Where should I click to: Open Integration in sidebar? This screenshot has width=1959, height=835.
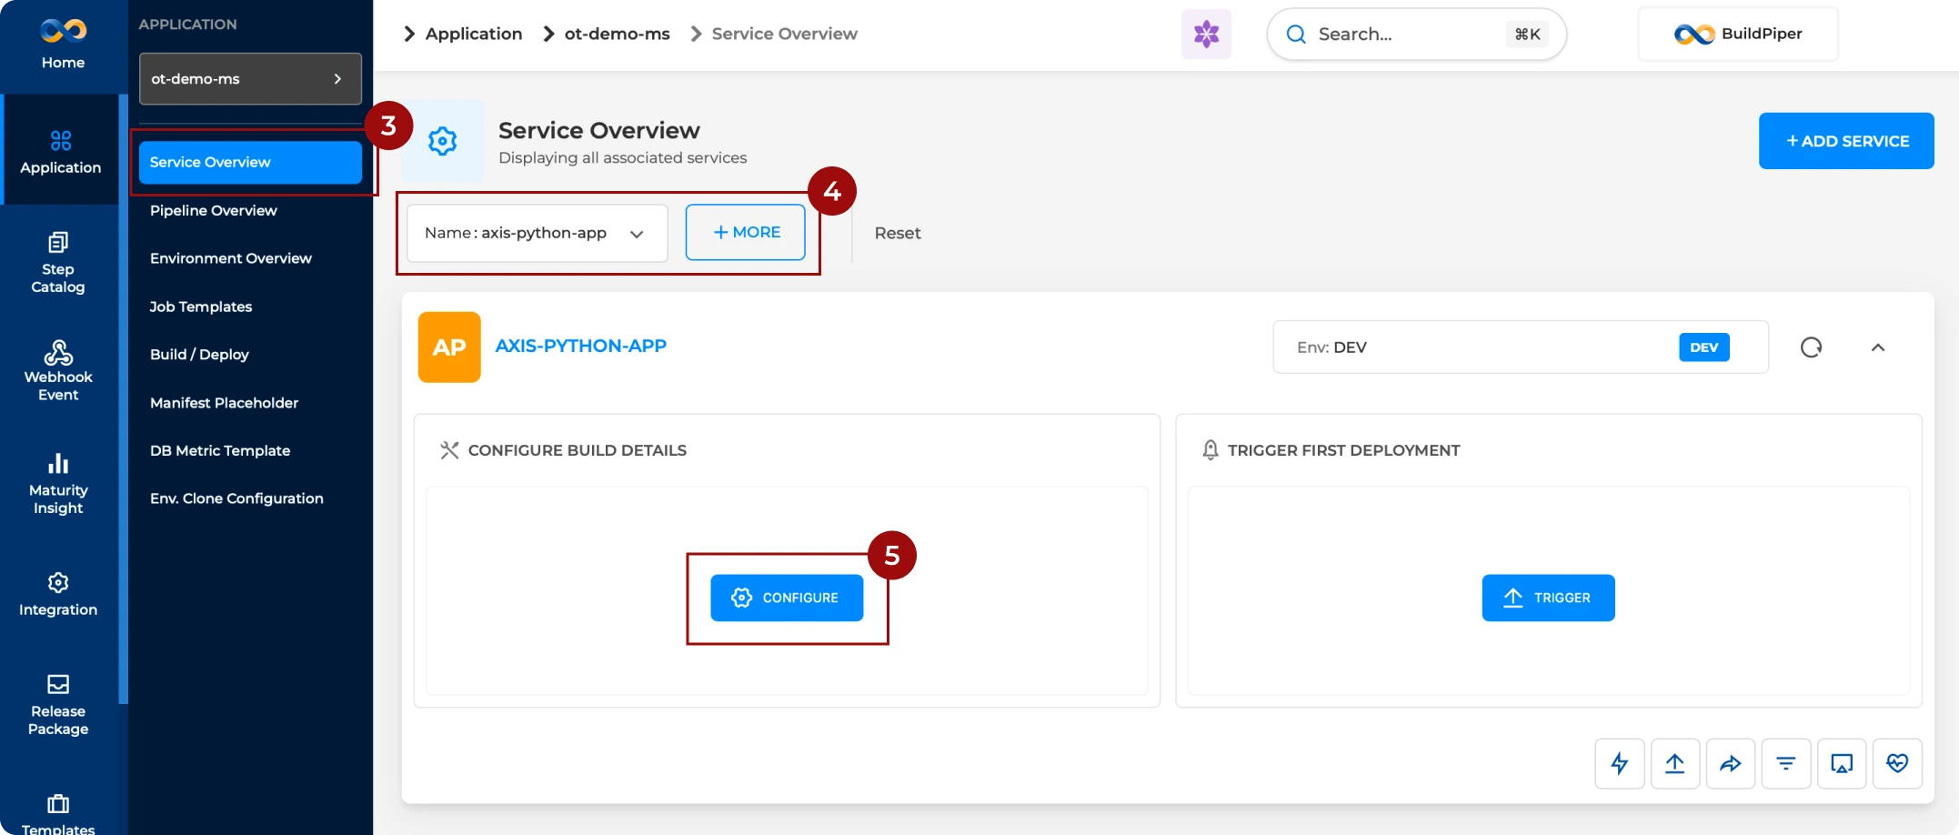pyautogui.click(x=58, y=595)
